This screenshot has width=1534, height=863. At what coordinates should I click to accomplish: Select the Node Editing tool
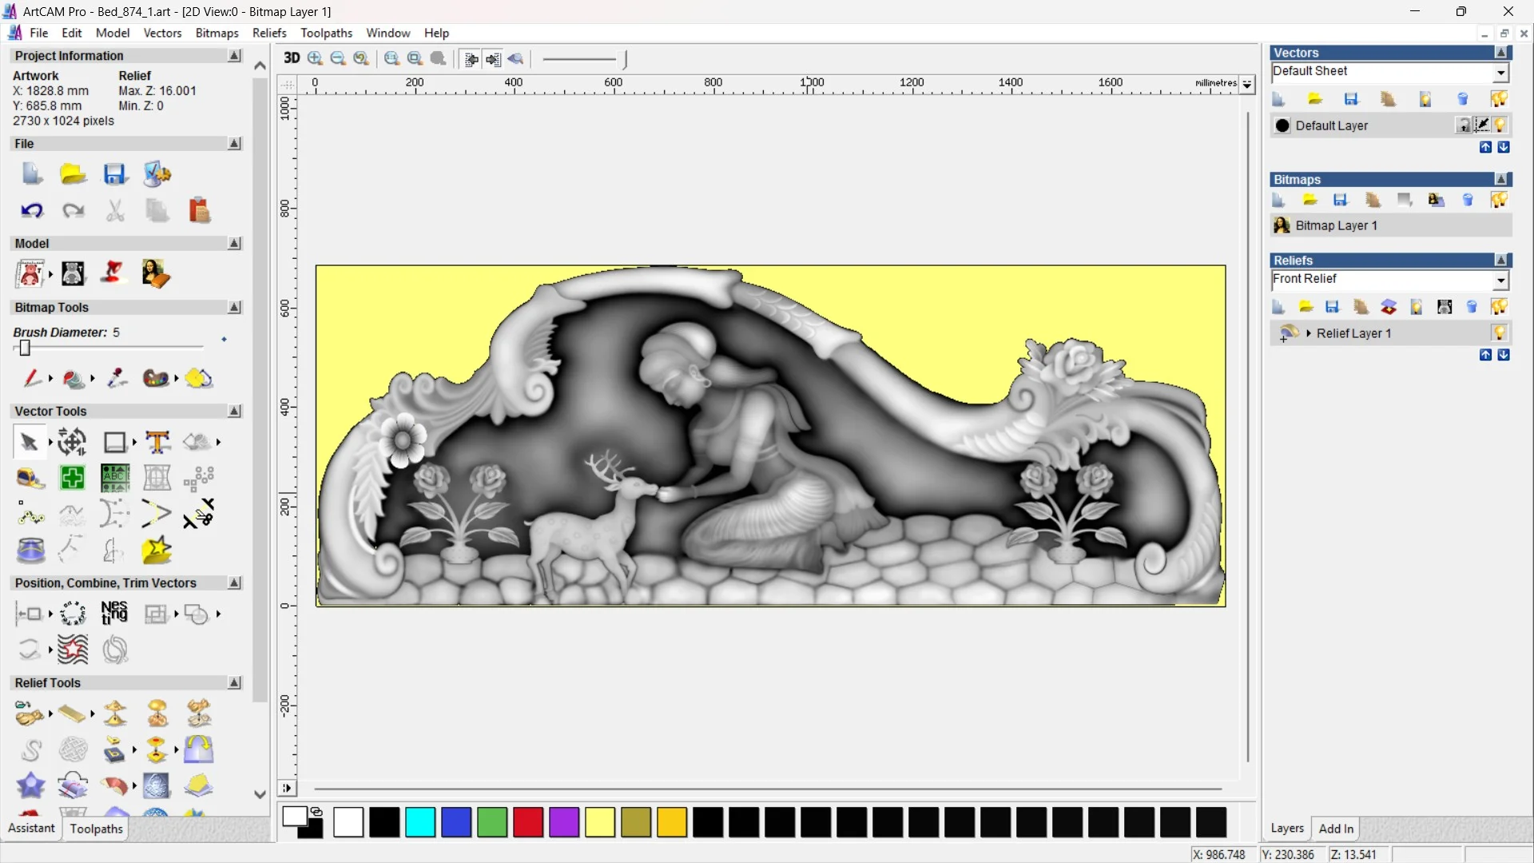pos(30,515)
